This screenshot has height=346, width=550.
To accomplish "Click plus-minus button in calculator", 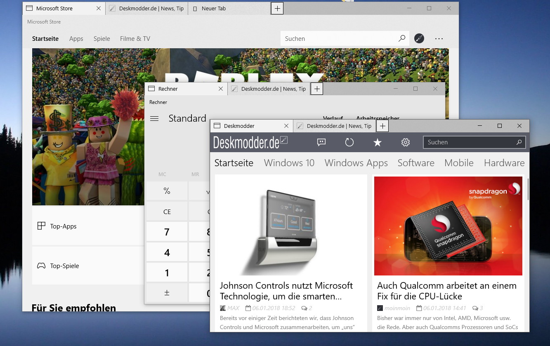I will pos(167,293).
